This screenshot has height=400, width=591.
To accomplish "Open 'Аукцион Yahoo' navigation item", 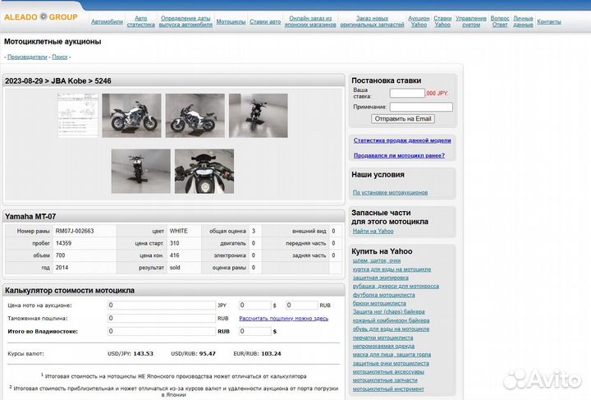I will pos(419,21).
